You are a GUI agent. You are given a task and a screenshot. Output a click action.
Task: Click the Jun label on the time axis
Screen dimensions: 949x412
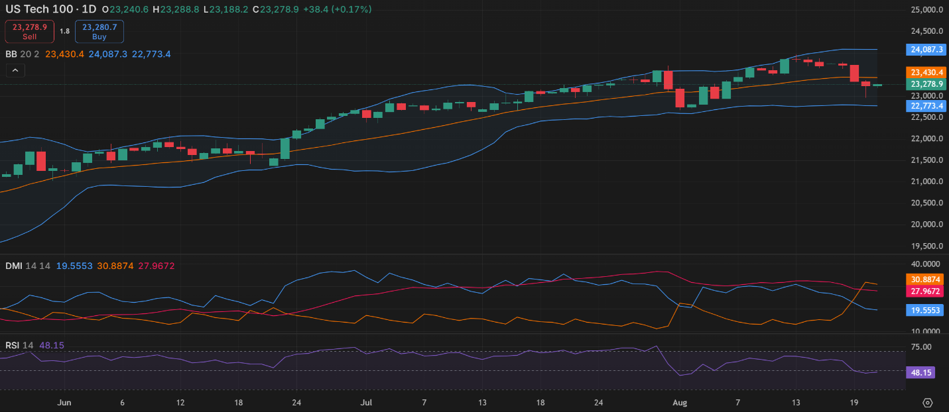[64, 402]
